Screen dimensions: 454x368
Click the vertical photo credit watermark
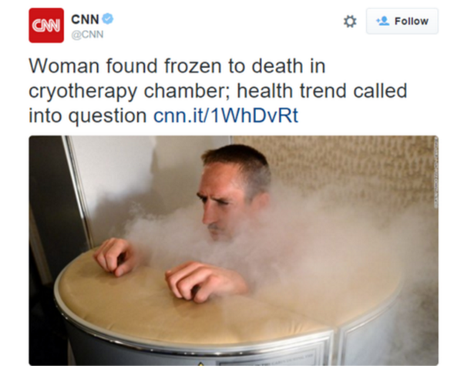[x=436, y=172]
